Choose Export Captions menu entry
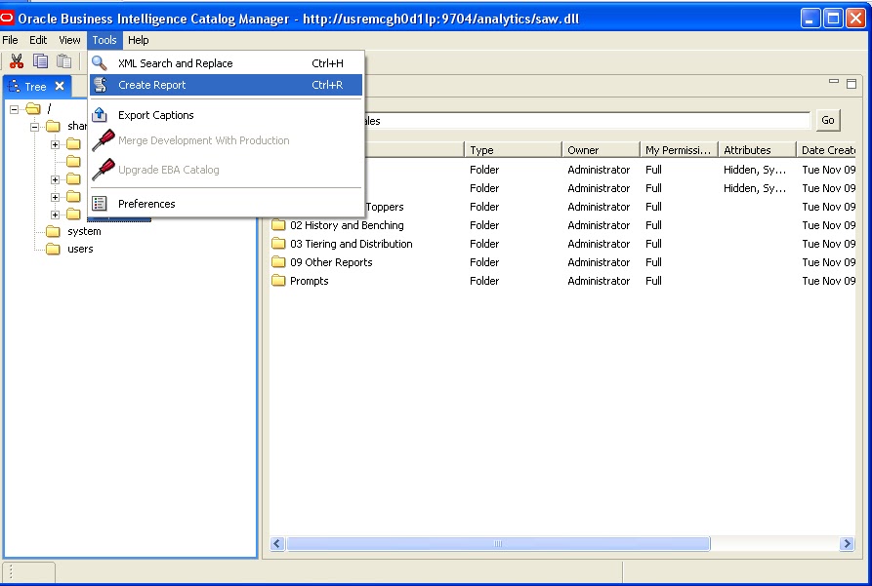This screenshot has height=586, width=872. click(x=226, y=115)
